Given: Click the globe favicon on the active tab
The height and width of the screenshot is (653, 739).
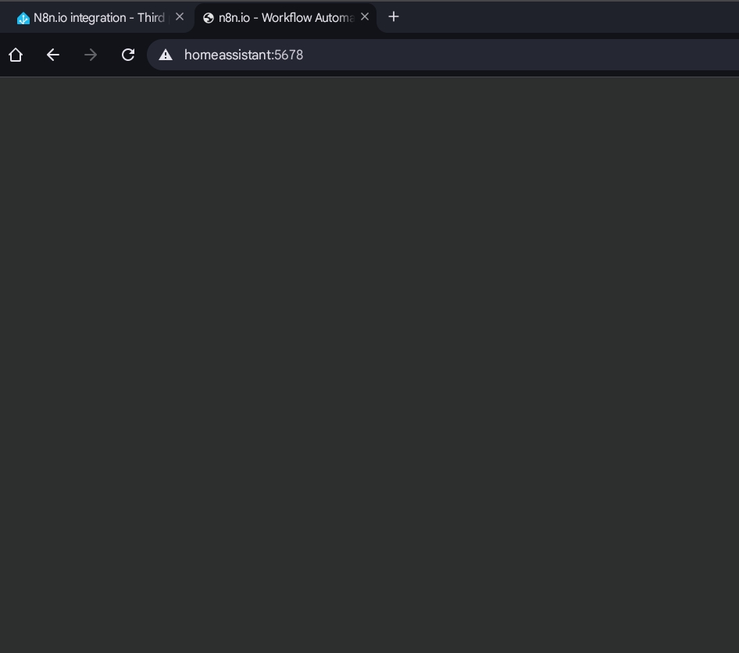Looking at the screenshot, I should pos(209,17).
